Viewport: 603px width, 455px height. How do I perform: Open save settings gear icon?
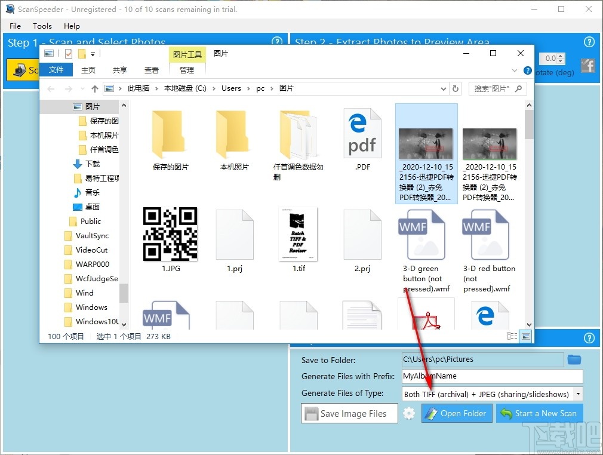pyautogui.click(x=409, y=413)
